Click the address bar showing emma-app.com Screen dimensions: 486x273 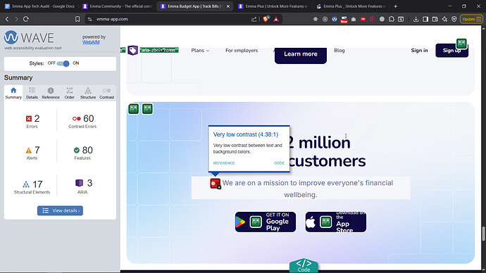pos(168,19)
